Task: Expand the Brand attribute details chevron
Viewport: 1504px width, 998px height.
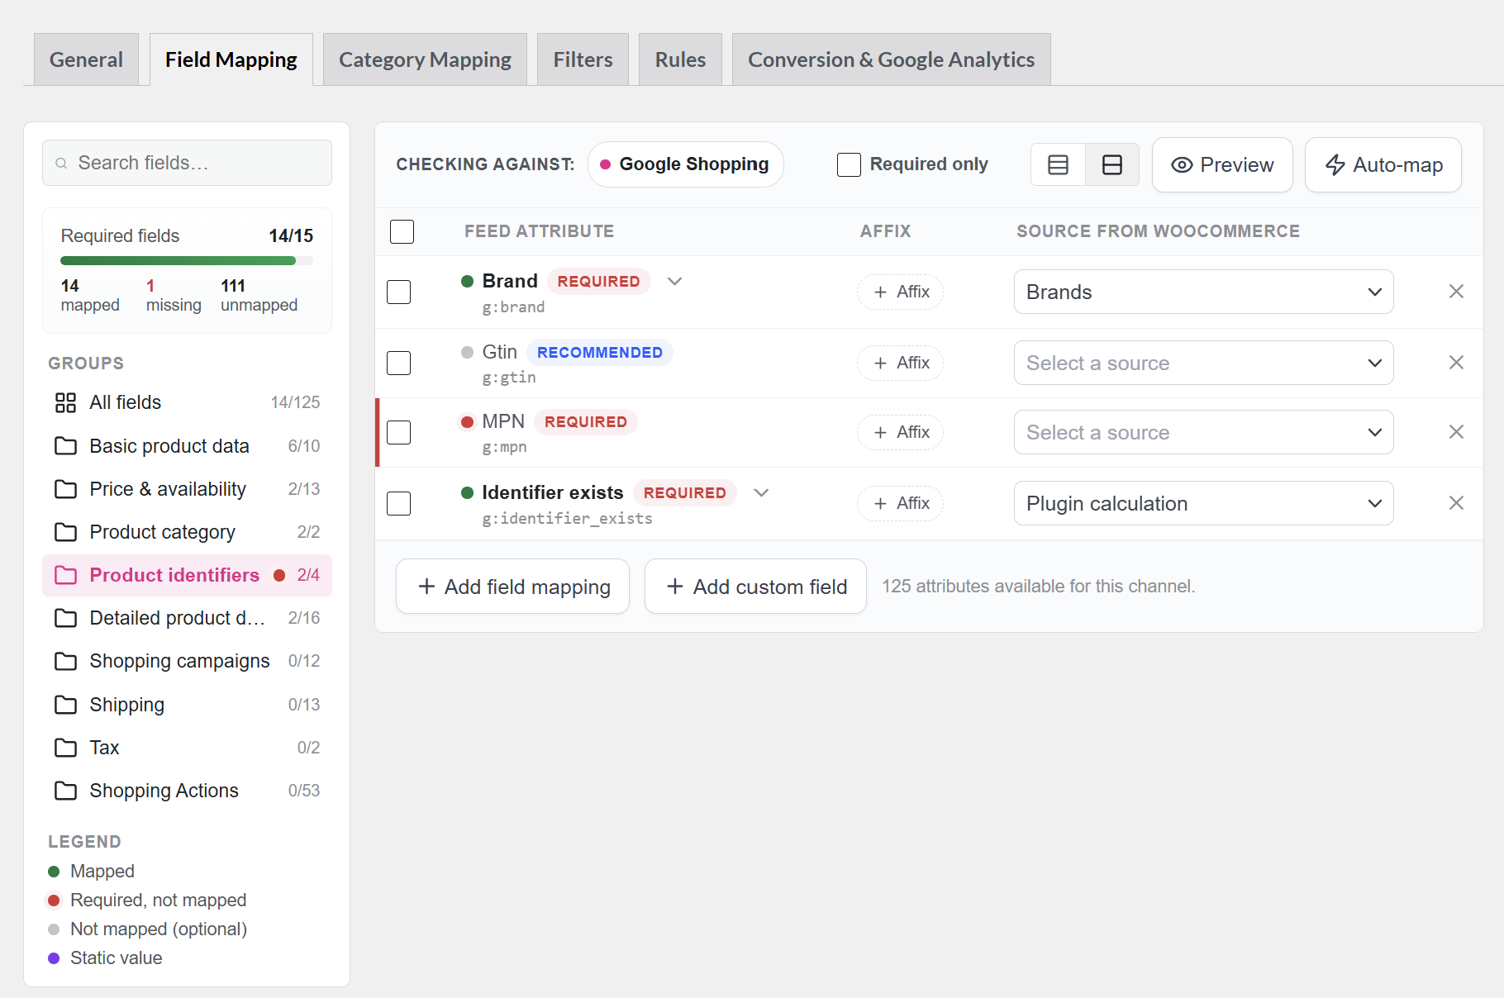Action: [674, 281]
